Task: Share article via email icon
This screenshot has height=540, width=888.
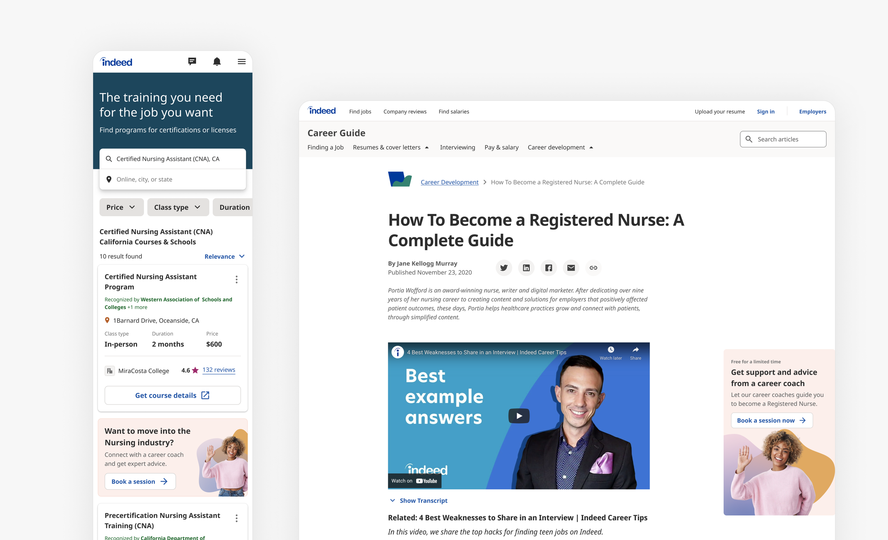Action: click(571, 268)
